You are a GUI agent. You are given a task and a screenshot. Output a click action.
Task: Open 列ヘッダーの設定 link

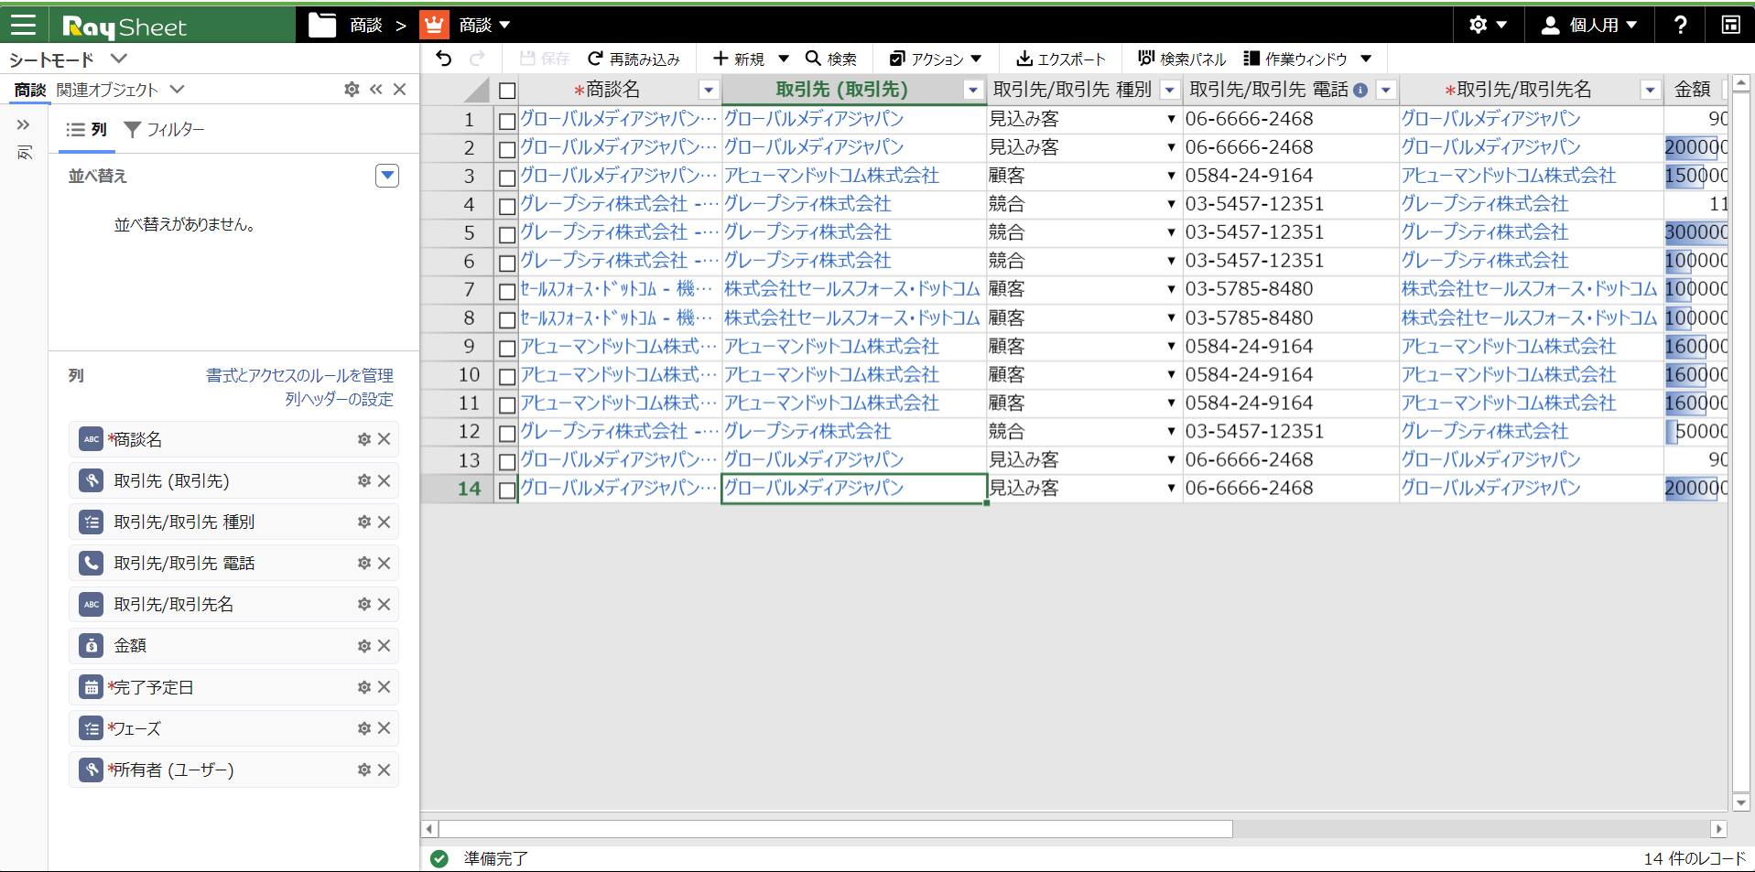tap(339, 399)
